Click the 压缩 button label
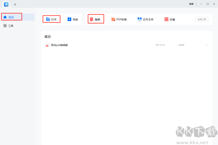The image size is (218, 145). [172, 20]
